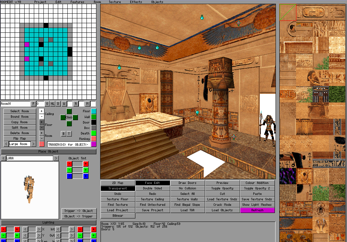Screen dimensions: 347x242
Task: Click the red Object Tint plus button
Action: [x=86, y=164]
